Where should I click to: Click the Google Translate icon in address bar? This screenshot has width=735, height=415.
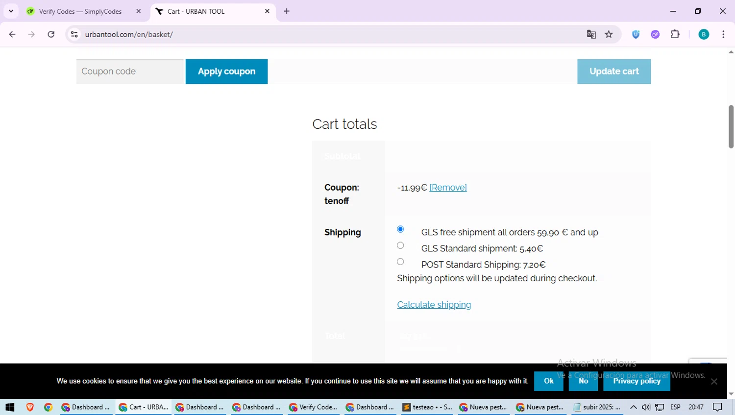click(591, 34)
